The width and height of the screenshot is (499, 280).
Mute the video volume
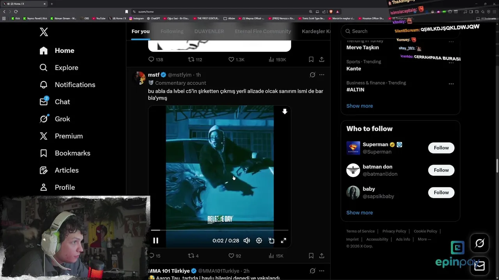[247, 241]
